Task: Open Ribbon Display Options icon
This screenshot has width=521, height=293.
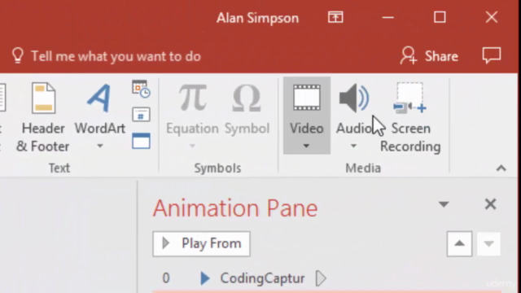Action: point(335,17)
